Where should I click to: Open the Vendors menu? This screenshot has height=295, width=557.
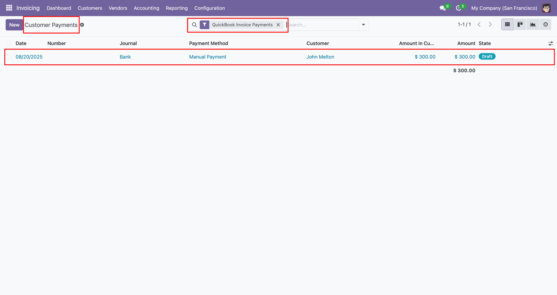tap(118, 8)
